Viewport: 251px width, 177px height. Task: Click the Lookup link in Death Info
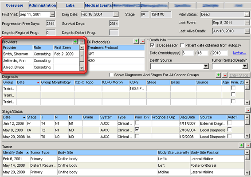[x=239, y=52]
